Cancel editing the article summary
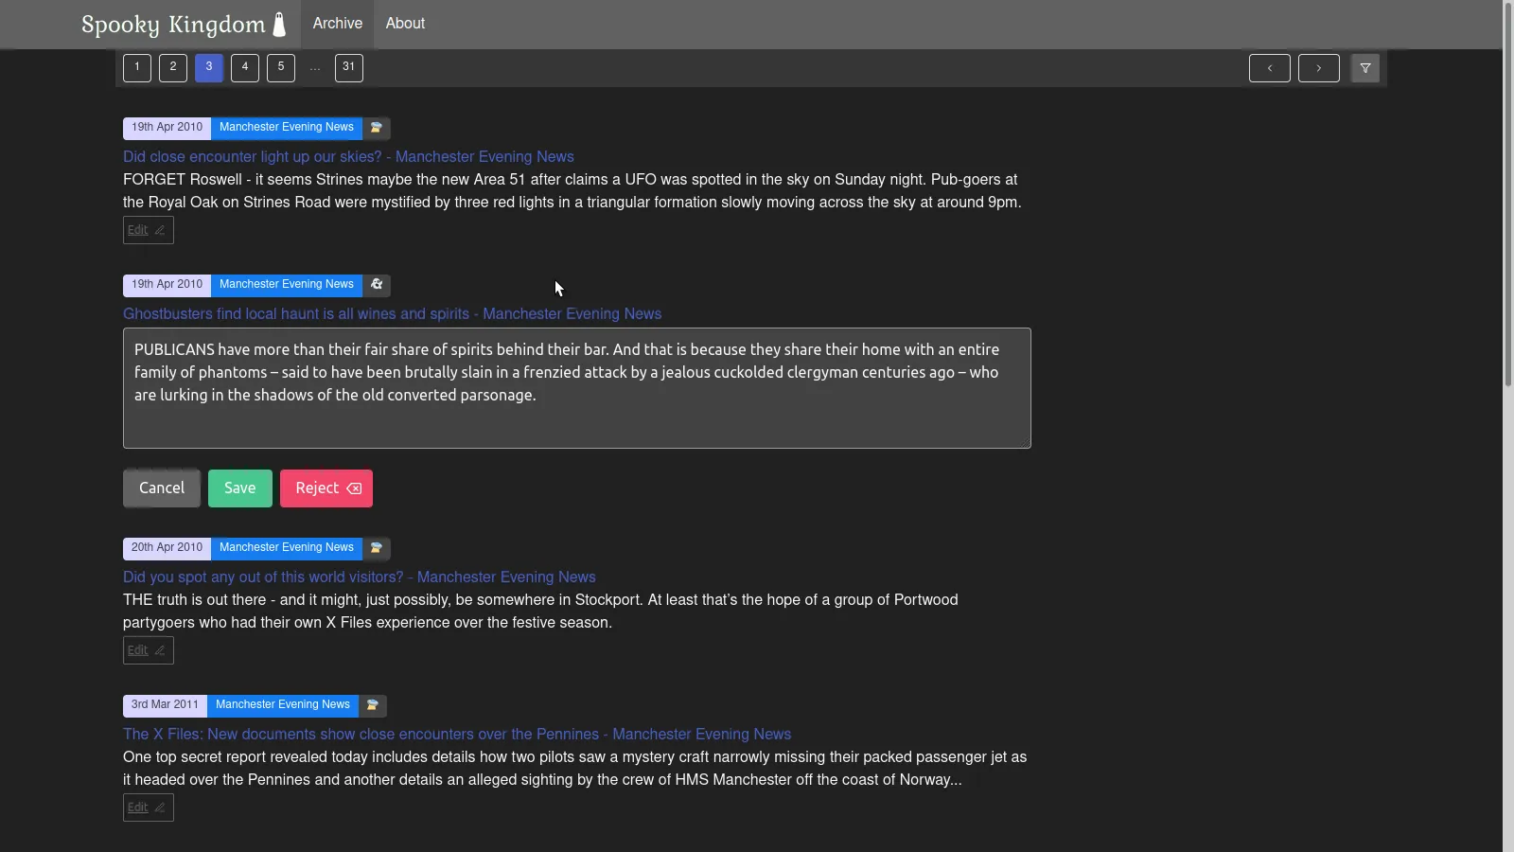Image resolution: width=1514 pixels, height=852 pixels. click(x=162, y=488)
